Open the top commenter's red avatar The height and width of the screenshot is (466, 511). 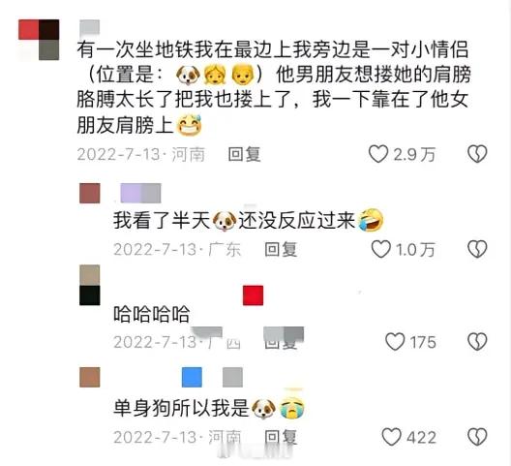39,40
